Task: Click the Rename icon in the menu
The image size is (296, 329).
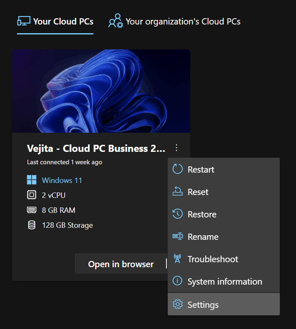Action: tap(178, 236)
